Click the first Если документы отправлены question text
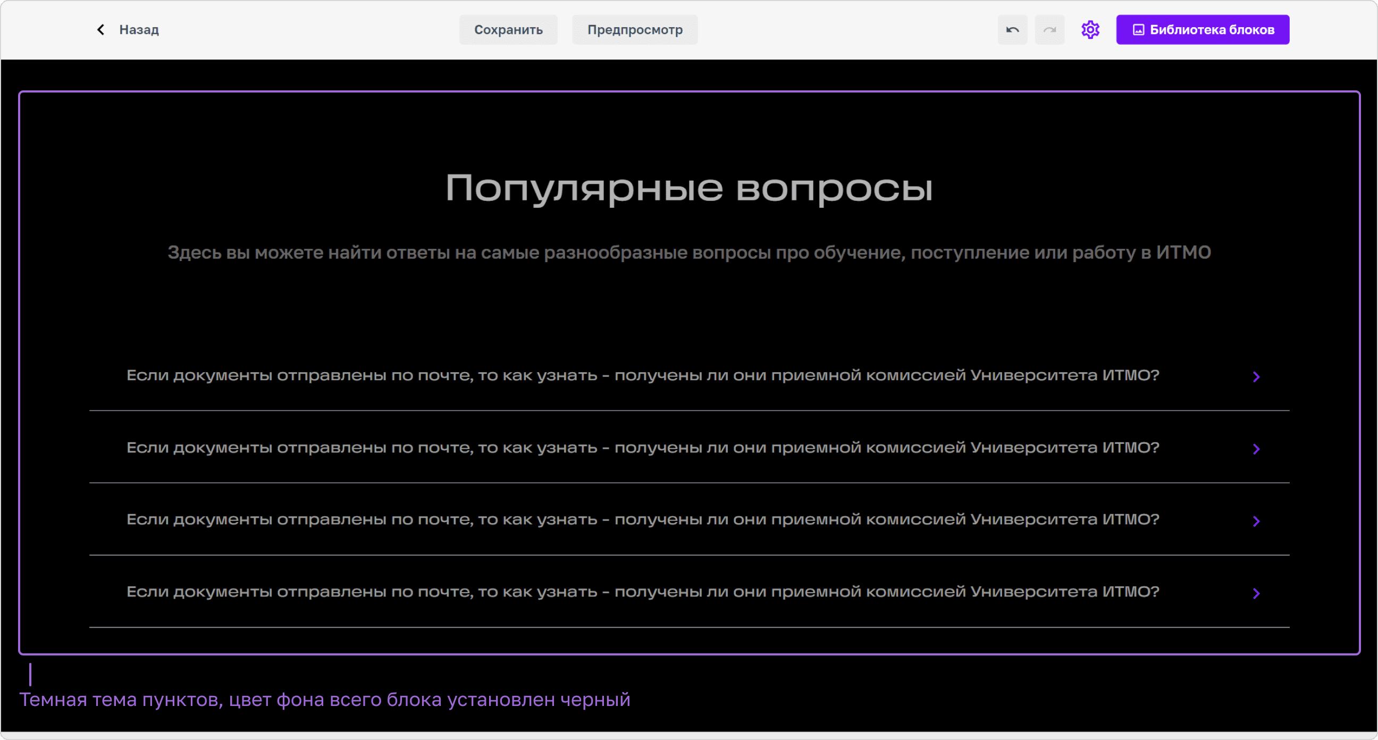This screenshot has width=1378, height=740. 643,376
